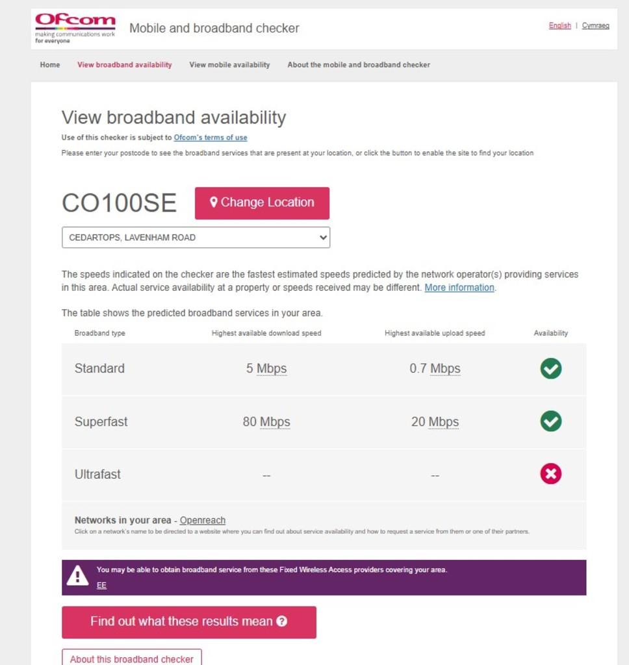The image size is (629, 665).
Task: Go to the Home menu item
Action: [x=49, y=65]
